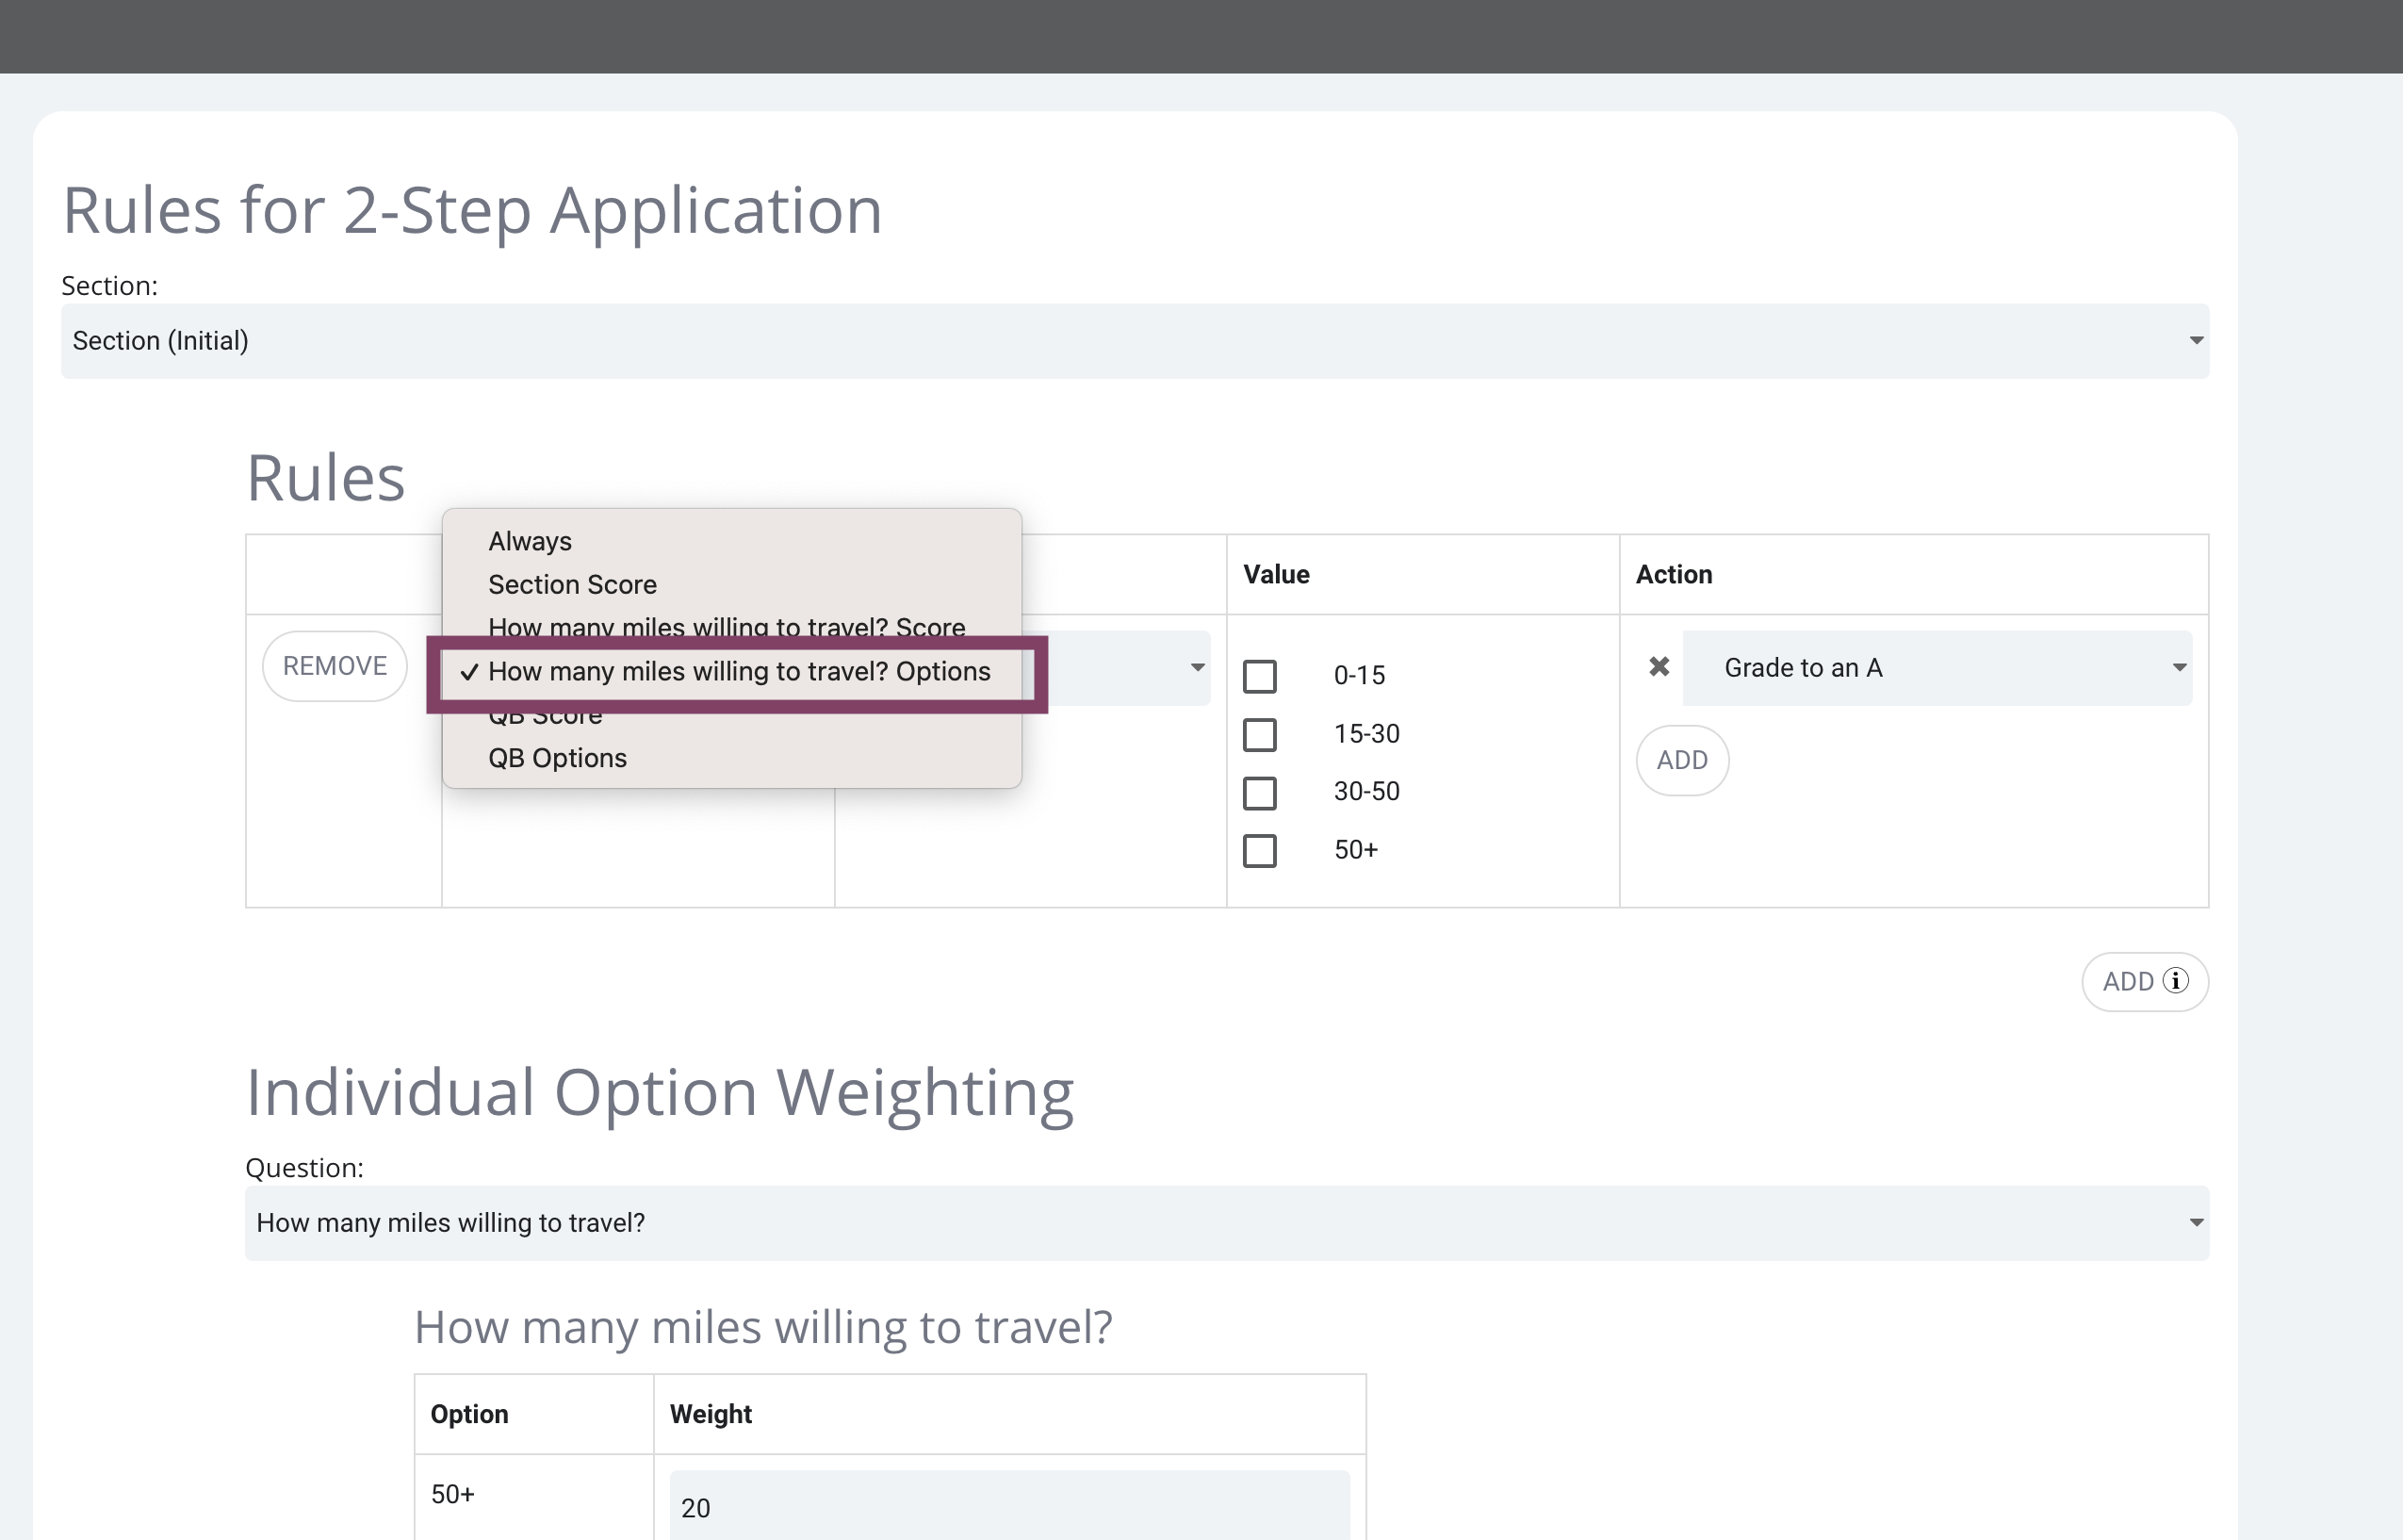Select How many miles willing to travel? Options
Screen dimensions: 2403x1540
tap(738, 672)
